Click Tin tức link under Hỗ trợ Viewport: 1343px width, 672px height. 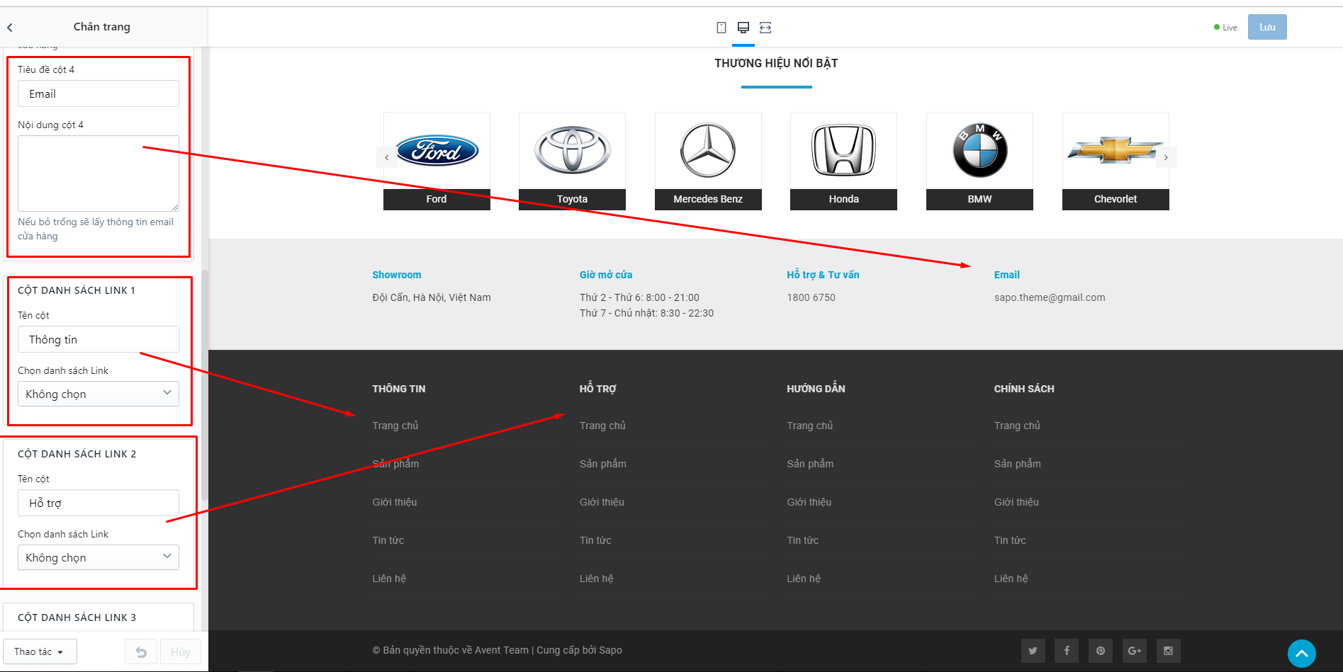[x=595, y=540]
